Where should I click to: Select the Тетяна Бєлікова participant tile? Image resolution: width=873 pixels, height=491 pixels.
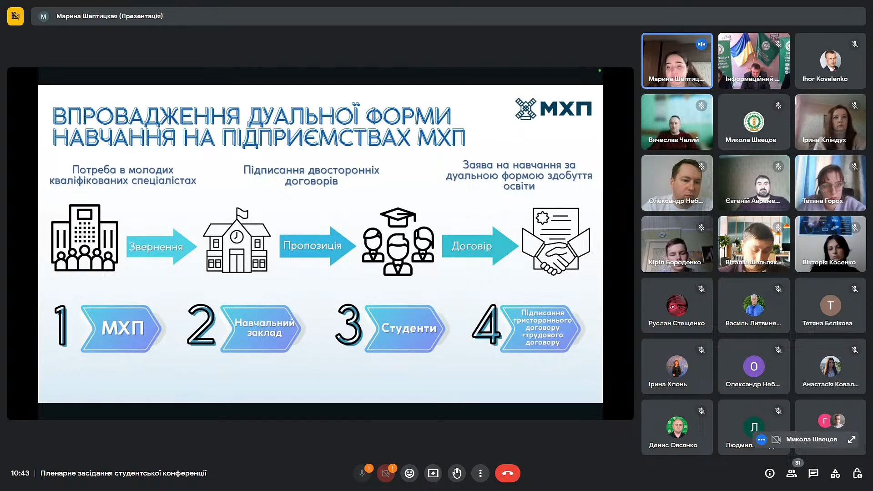(831, 305)
